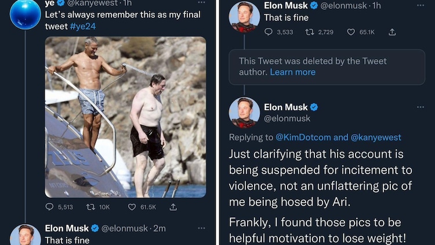Open more options on Elon's 1h tweet
Image resolution: width=435 pixels, height=245 pixels.
[420, 5]
